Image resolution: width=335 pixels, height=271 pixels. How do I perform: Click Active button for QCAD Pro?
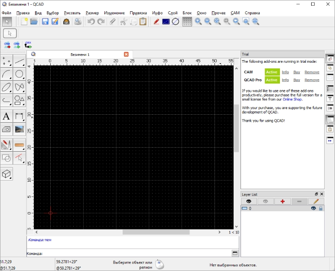[272, 80]
